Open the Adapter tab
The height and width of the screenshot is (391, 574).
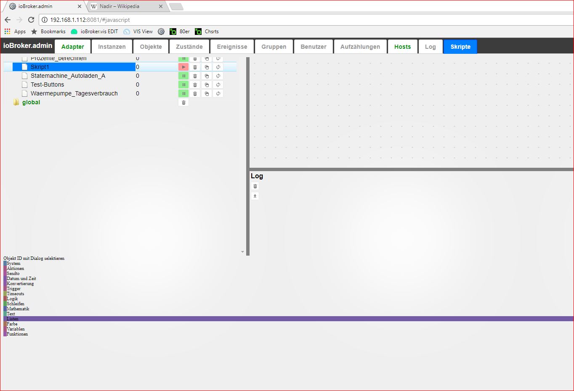[x=72, y=47]
